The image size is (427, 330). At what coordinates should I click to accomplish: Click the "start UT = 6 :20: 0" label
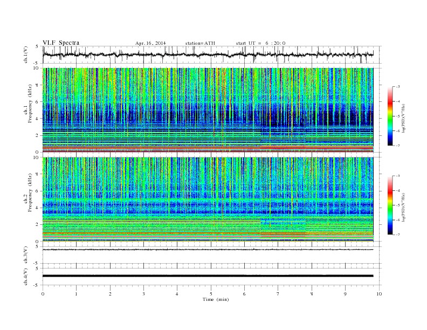260,43
